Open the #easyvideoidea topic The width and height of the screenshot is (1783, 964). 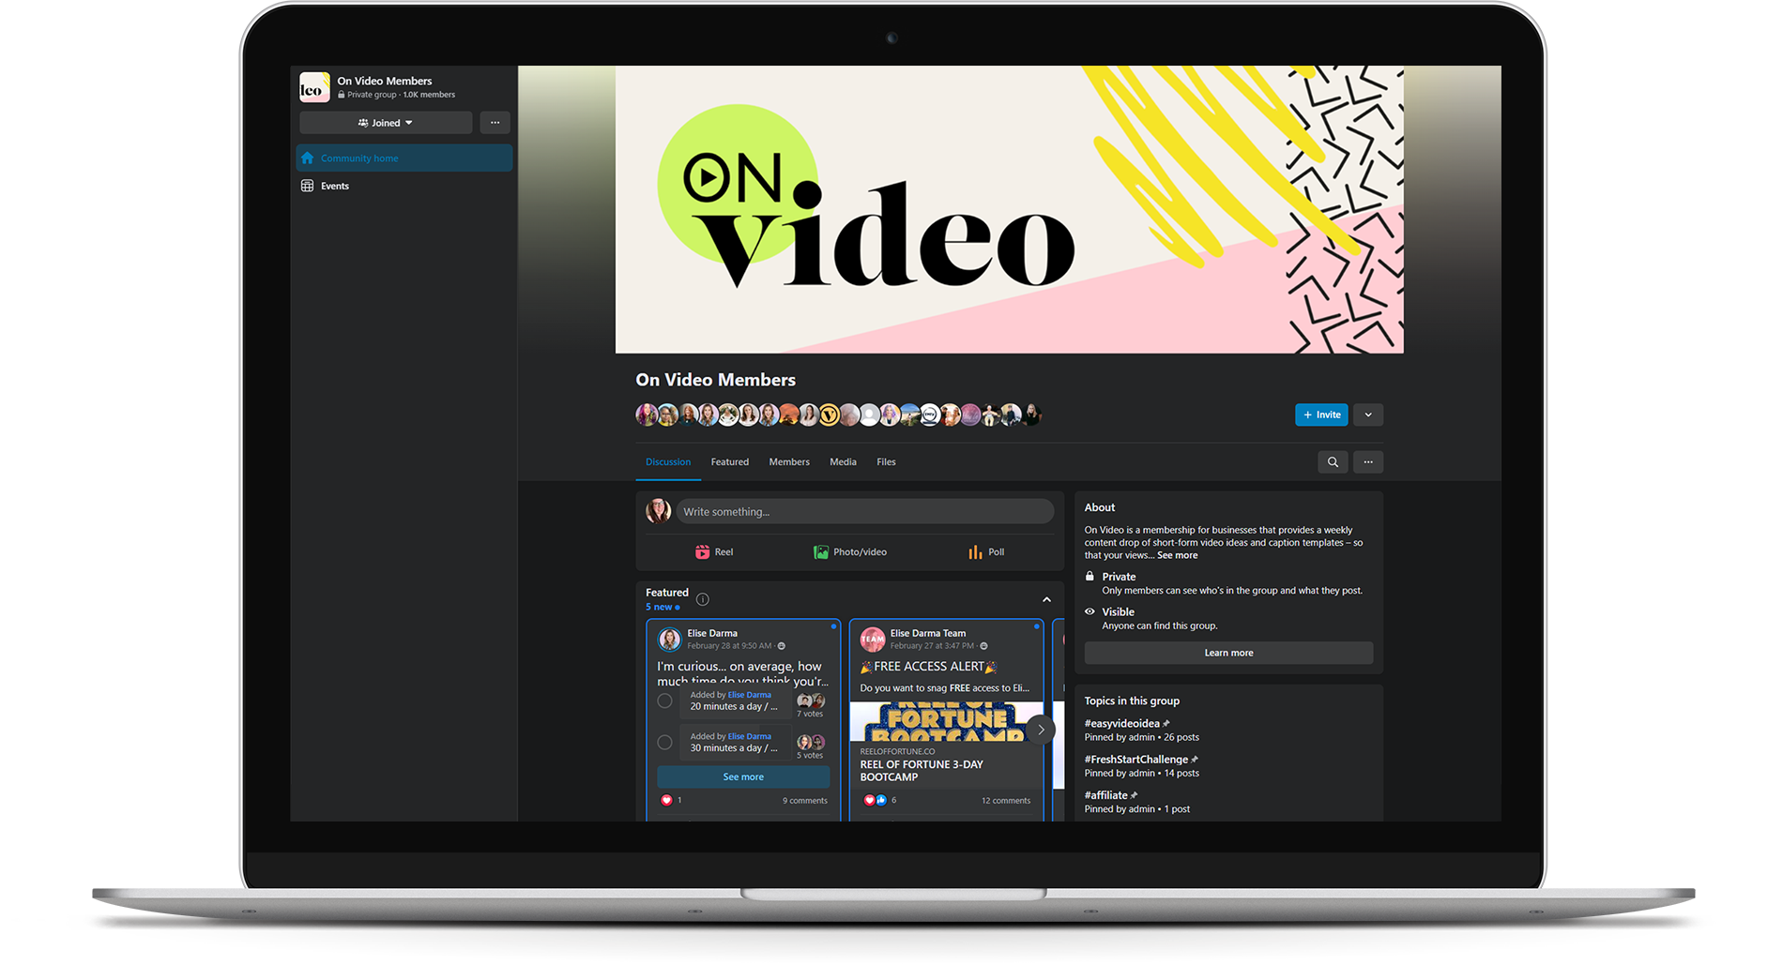click(1122, 723)
